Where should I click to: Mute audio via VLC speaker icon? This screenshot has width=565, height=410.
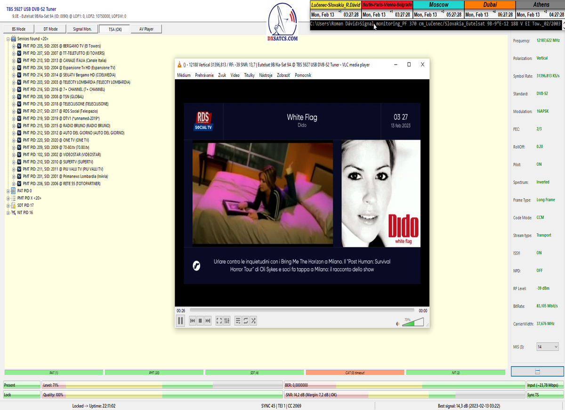(397, 324)
